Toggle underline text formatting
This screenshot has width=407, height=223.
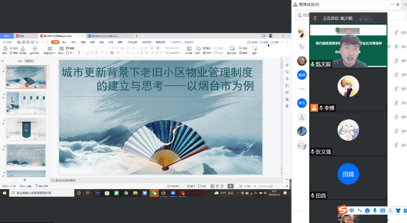pyautogui.click(x=87, y=53)
